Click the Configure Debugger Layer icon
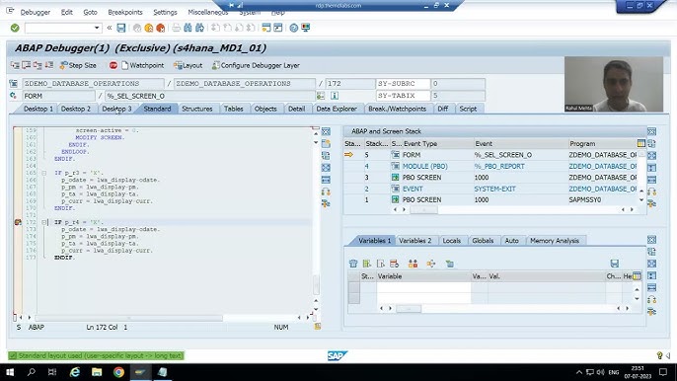This screenshot has height=381, width=677. pos(215,66)
